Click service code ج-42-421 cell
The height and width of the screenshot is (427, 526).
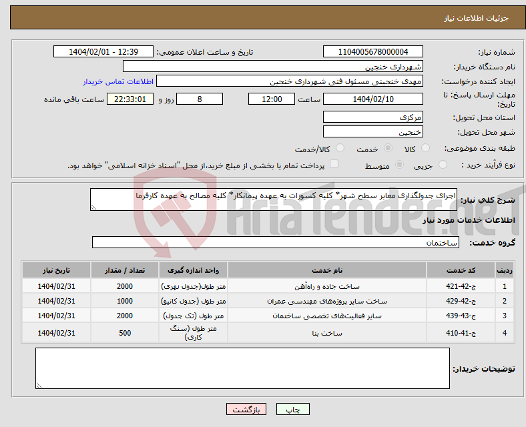tap(461, 286)
